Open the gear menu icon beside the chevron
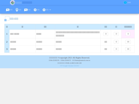 pos(44,10)
